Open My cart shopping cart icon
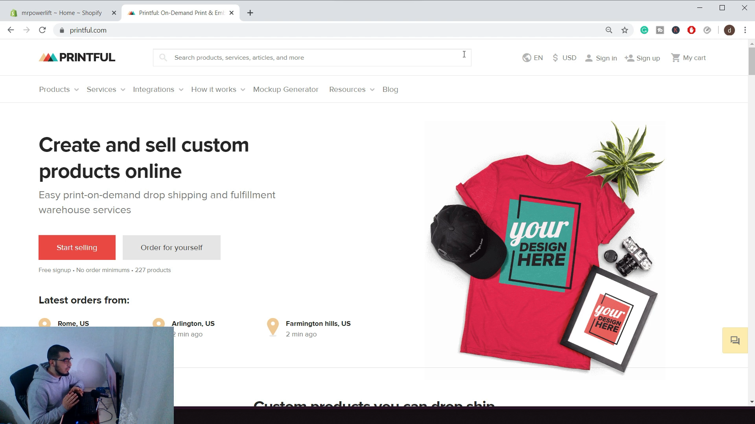The width and height of the screenshot is (755, 424). (676, 57)
